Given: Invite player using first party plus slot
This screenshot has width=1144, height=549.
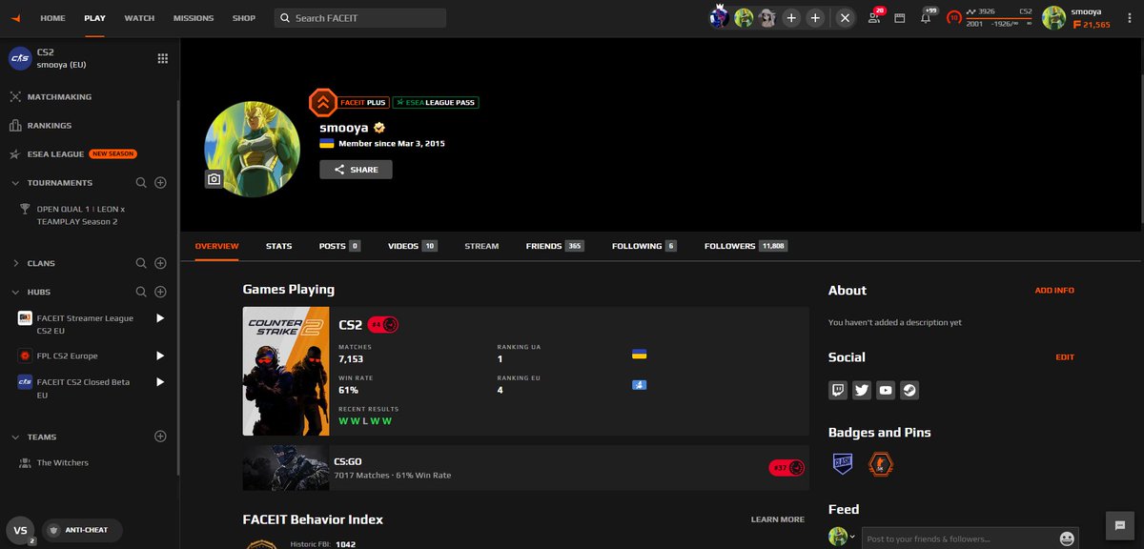Looking at the screenshot, I should coord(791,17).
